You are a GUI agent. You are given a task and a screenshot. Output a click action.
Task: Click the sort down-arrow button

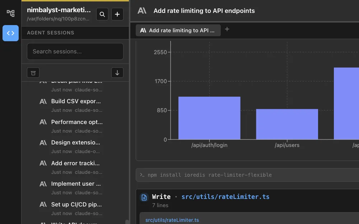click(x=117, y=73)
